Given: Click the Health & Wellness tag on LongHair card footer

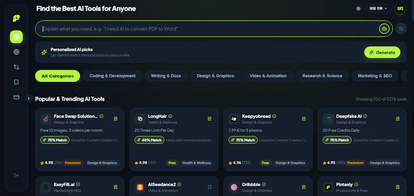Looking at the screenshot, I should pos(197,163).
